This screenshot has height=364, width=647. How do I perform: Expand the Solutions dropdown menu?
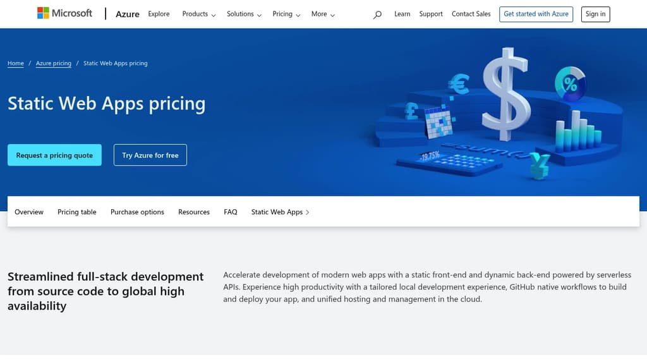tap(244, 14)
